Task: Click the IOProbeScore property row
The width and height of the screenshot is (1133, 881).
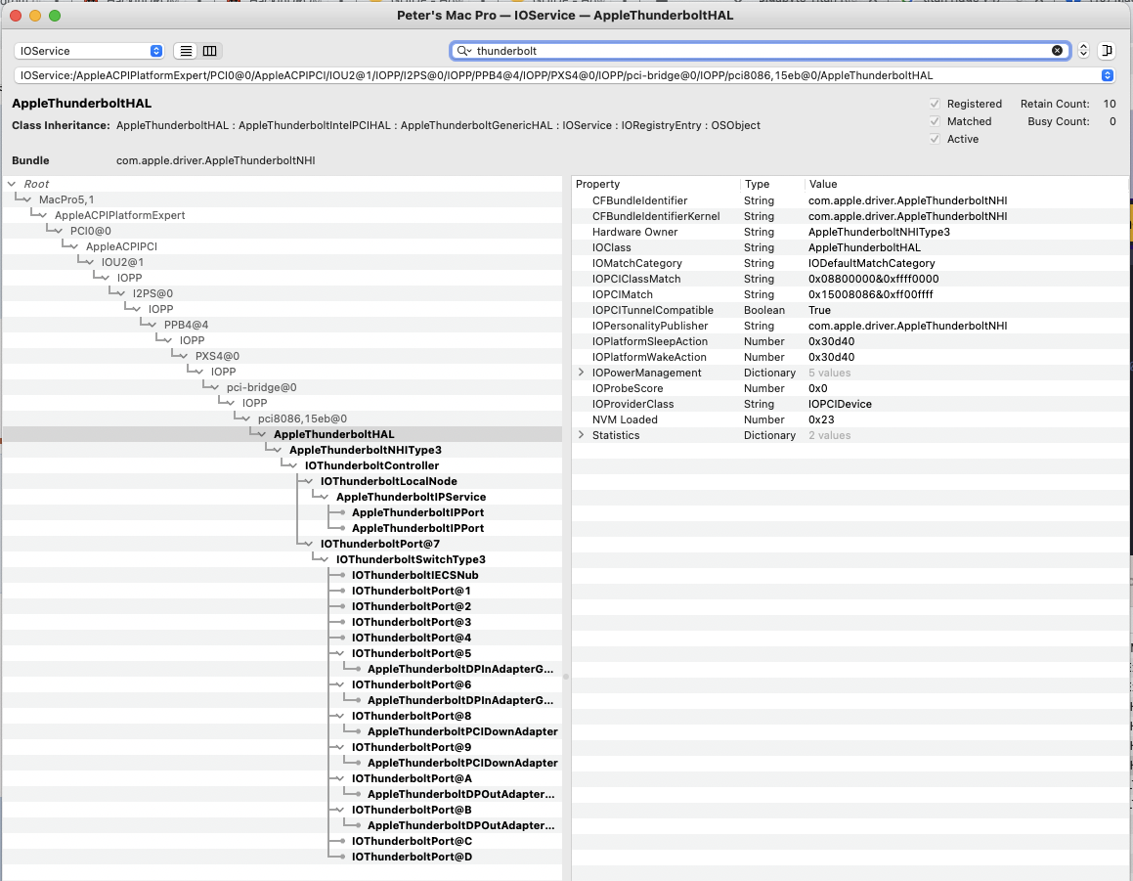Action: tap(850, 389)
